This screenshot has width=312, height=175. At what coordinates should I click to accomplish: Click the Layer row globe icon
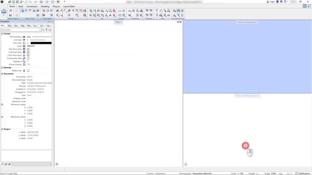(x=24, y=46)
